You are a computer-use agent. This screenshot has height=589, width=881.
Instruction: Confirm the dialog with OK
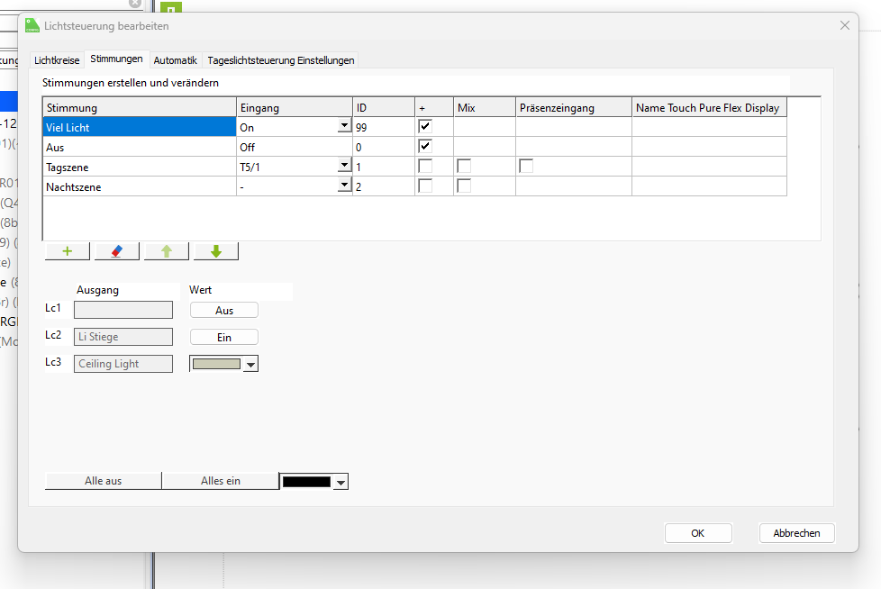tap(697, 533)
